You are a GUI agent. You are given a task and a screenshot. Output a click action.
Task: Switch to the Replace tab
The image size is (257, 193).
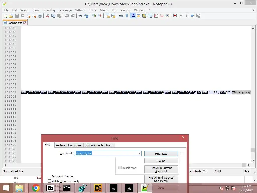[x=60, y=145]
